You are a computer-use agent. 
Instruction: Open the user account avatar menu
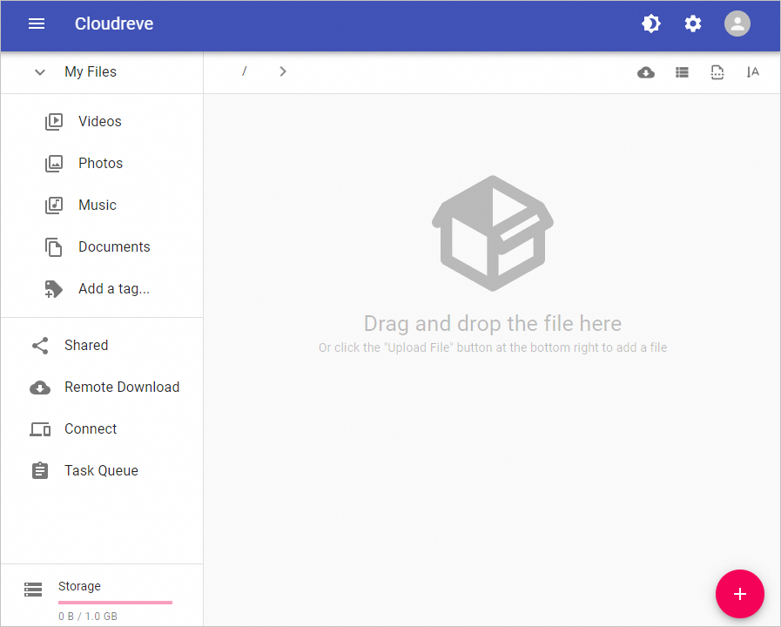click(x=737, y=24)
